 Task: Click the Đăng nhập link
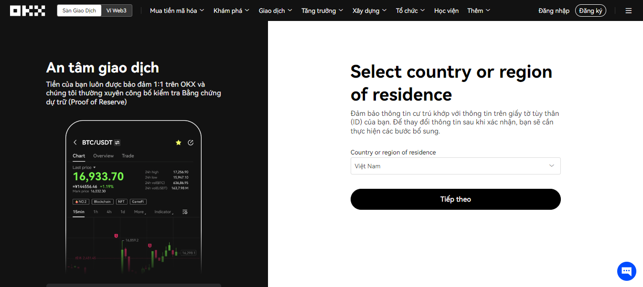click(x=554, y=10)
